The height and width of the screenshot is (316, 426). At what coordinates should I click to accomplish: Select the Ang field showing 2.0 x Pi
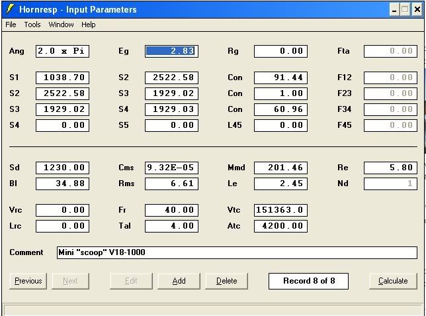[x=62, y=51]
